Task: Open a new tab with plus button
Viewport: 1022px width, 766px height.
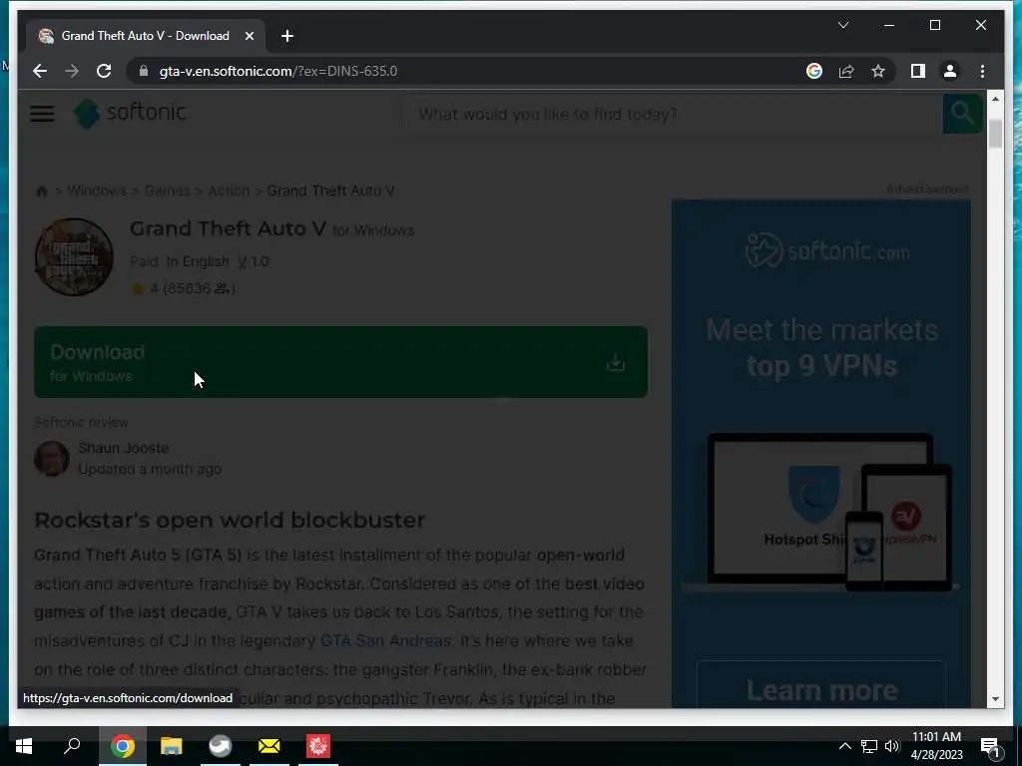Action: (286, 36)
